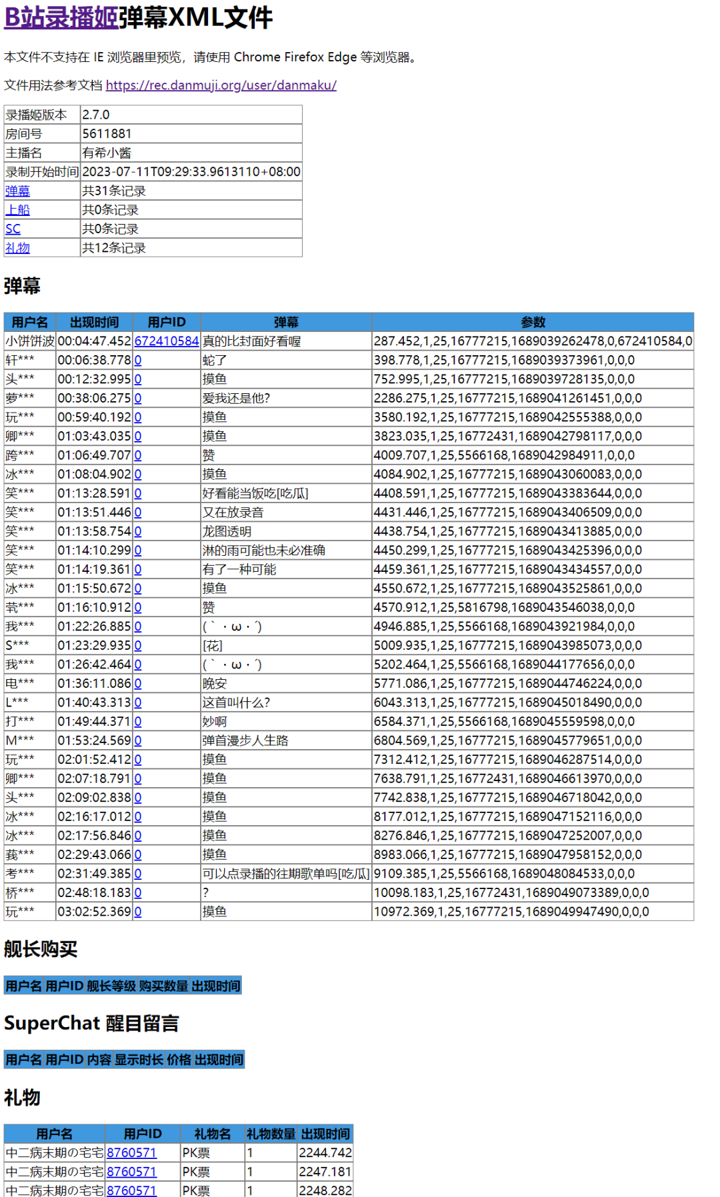Select danmaku text 晚安
Screen dimensions: 720x1197
(215, 683)
